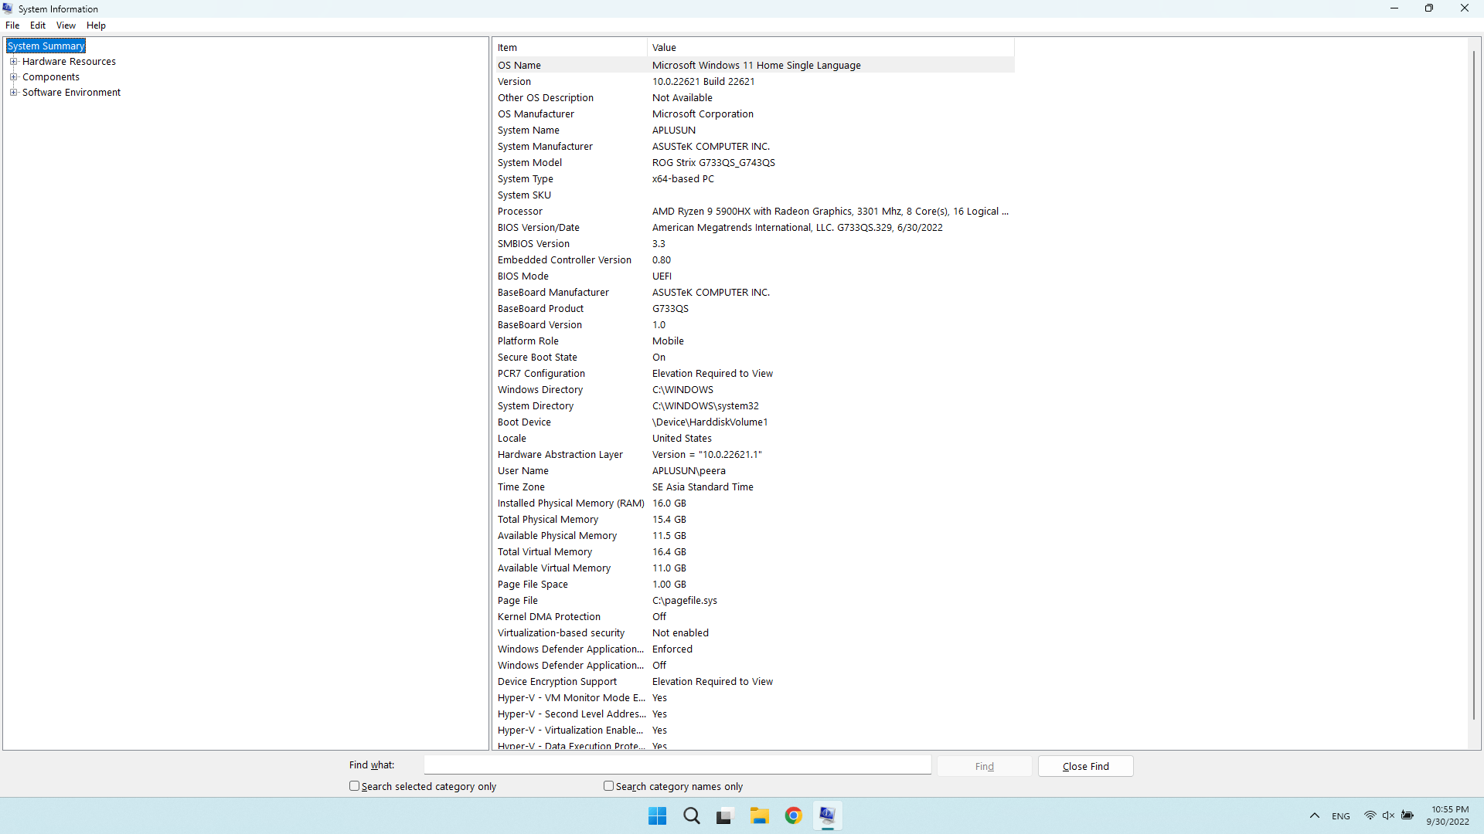The image size is (1484, 834).
Task: Click the ENG language indicator
Action: click(1341, 816)
